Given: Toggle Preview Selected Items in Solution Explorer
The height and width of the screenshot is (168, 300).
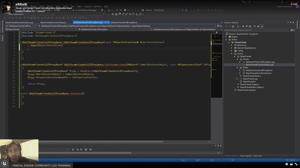Looking at the screenshot, I should [262, 26].
